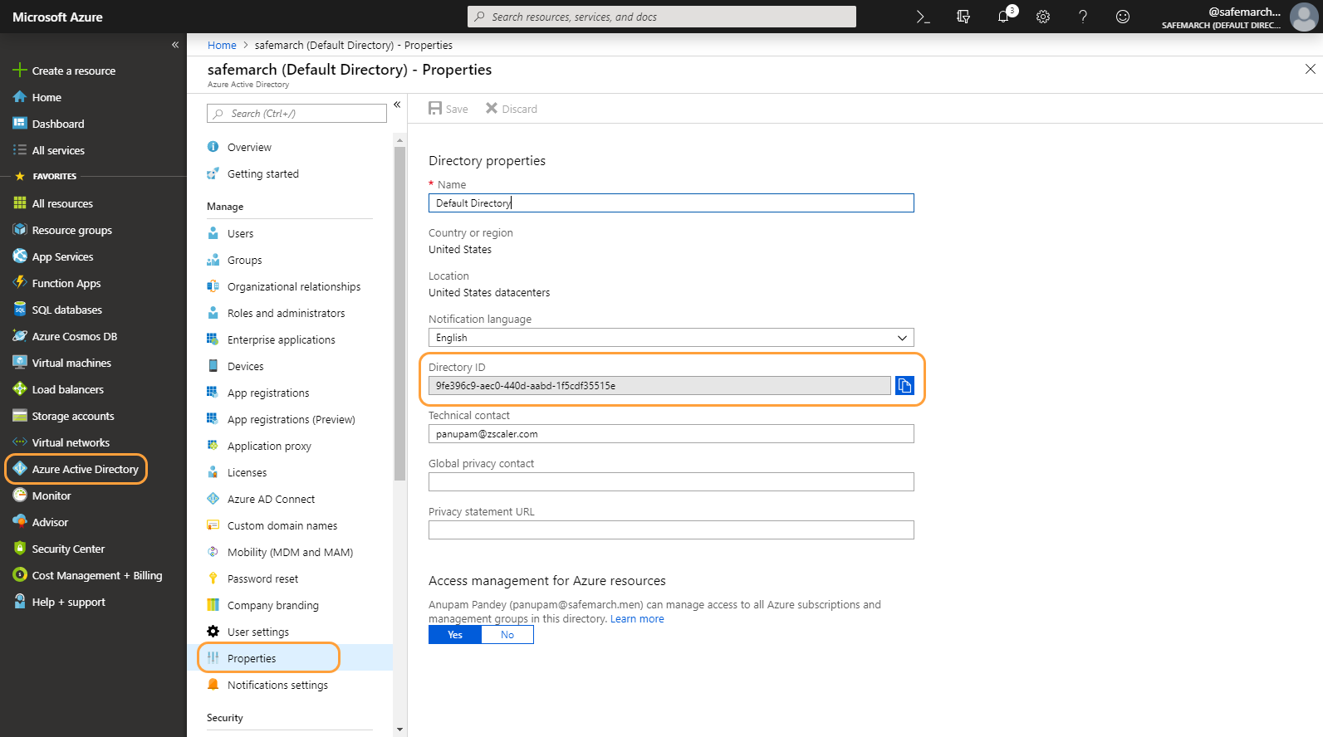The image size is (1323, 737).
Task: Close the Properties blade
Action: tap(1310, 69)
